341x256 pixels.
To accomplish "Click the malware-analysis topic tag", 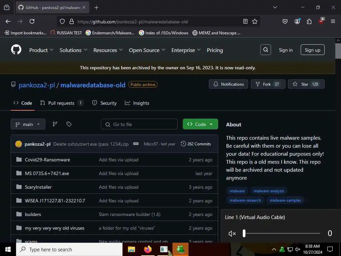I will (x=269, y=191).
